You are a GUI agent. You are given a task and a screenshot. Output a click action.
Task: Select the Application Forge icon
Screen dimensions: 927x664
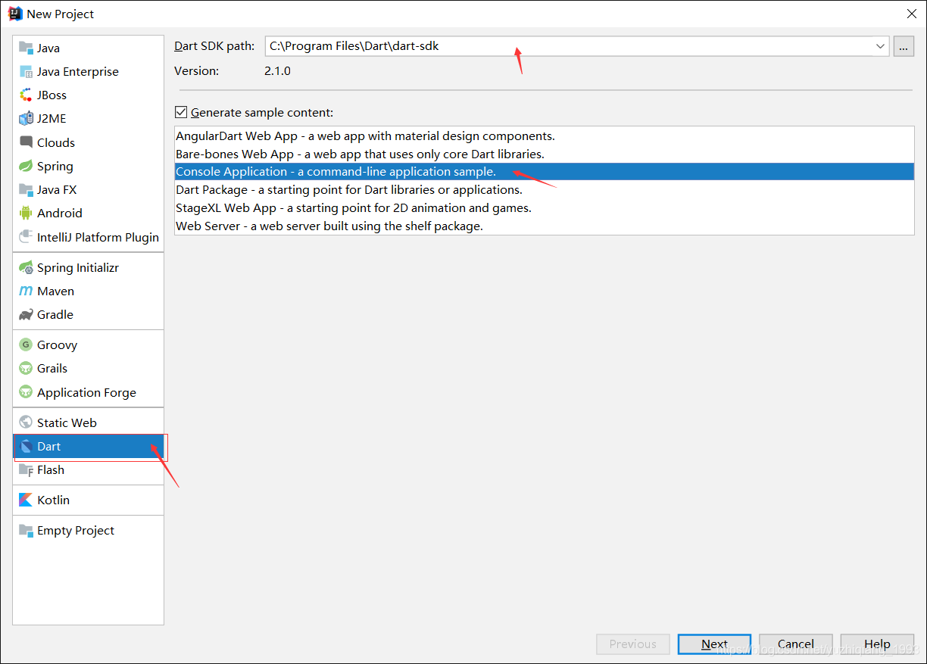(x=26, y=392)
